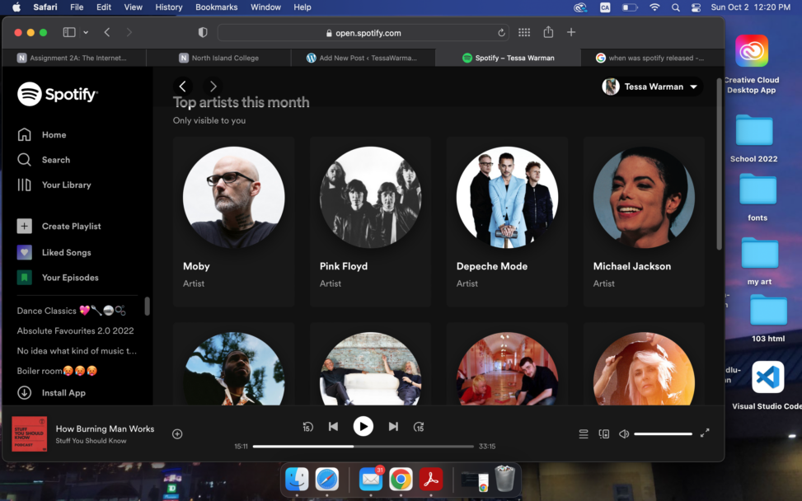Viewport: 802px width, 501px height.
Task: Launch Google Chrome from the Dock
Action: point(401,480)
